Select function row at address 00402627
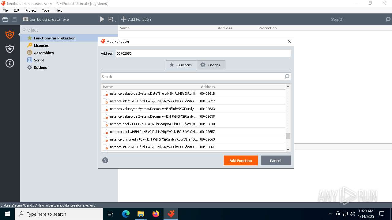This screenshot has width=392, height=220. point(193,101)
